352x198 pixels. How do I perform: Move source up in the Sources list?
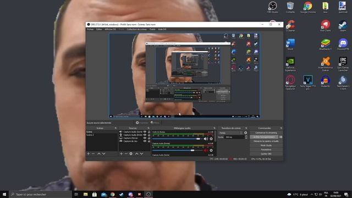click(x=136, y=154)
